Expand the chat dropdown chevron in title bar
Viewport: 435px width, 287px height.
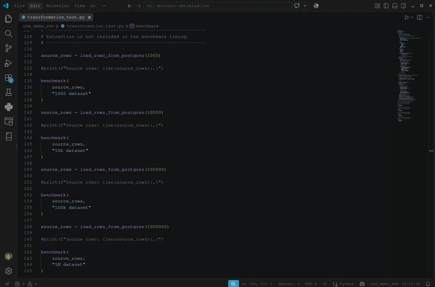pyautogui.click(x=305, y=6)
